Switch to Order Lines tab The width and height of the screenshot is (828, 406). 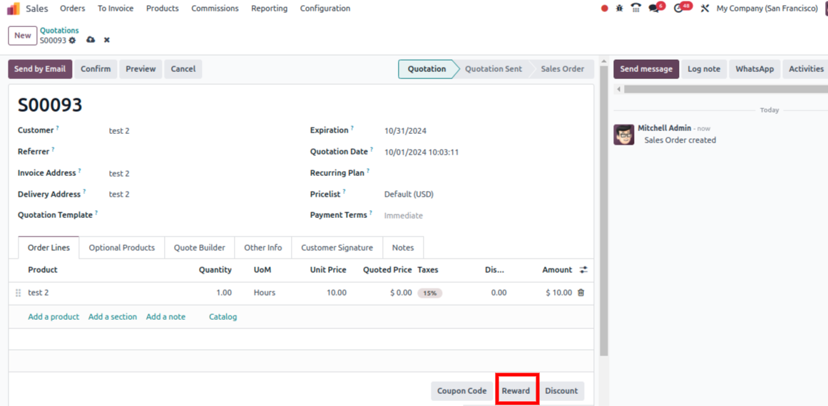point(48,248)
